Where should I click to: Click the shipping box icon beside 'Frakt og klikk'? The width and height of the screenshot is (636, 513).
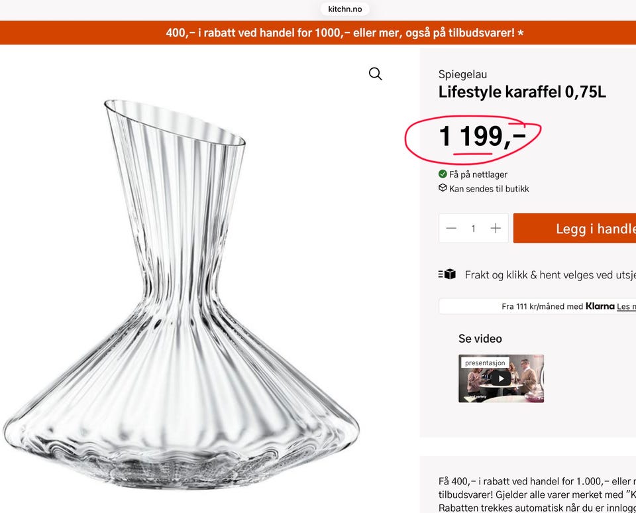(447, 274)
